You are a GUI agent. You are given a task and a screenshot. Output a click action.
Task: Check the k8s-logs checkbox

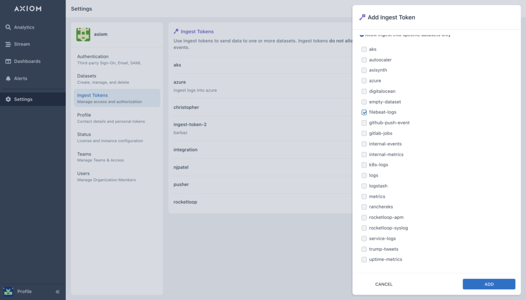pyautogui.click(x=364, y=165)
